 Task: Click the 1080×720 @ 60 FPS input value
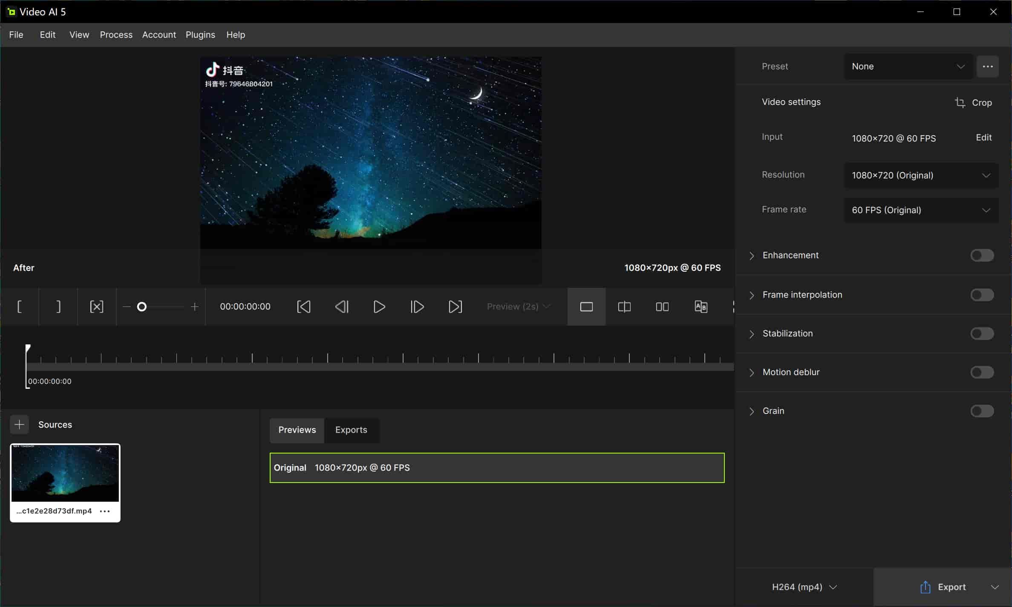pyautogui.click(x=894, y=138)
